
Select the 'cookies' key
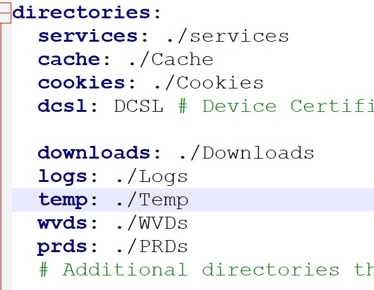81,83
